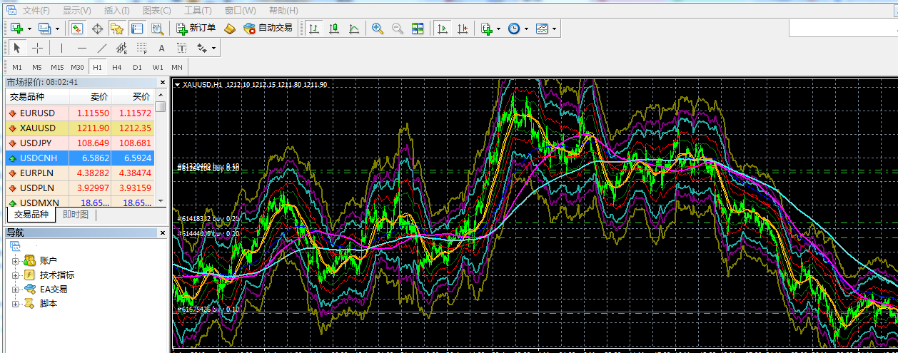Select the arrow cursor tool

[x=17, y=48]
